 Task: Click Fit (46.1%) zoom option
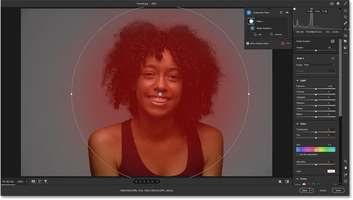(8, 182)
